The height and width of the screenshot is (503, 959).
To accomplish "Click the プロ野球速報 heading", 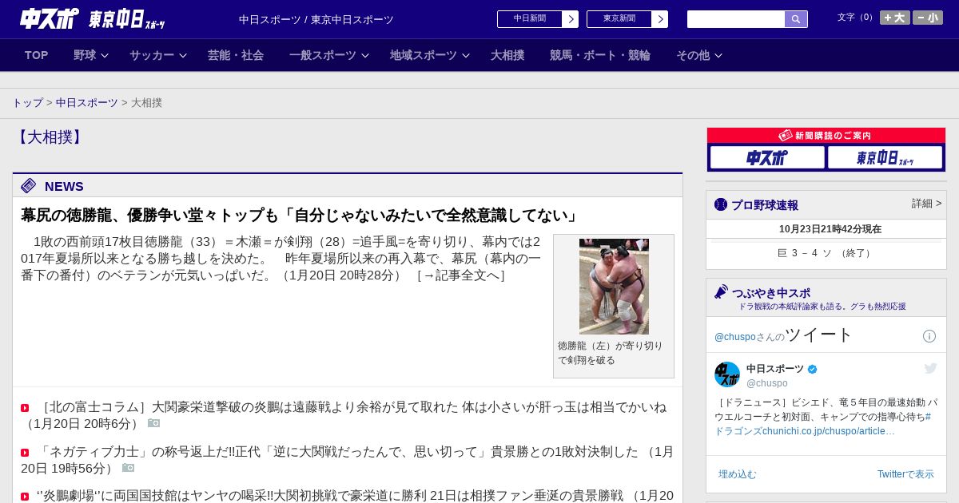I will pyautogui.click(x=765, y=205).
